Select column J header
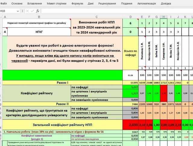This screenshot has width=193, height=146. [178, 17]
